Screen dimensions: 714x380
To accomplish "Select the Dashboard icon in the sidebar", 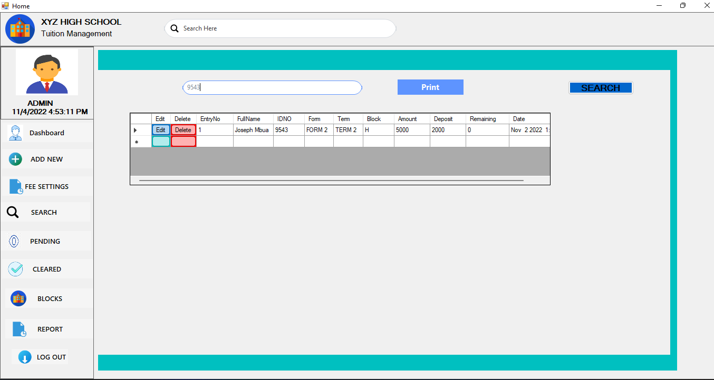I will 15,133.
